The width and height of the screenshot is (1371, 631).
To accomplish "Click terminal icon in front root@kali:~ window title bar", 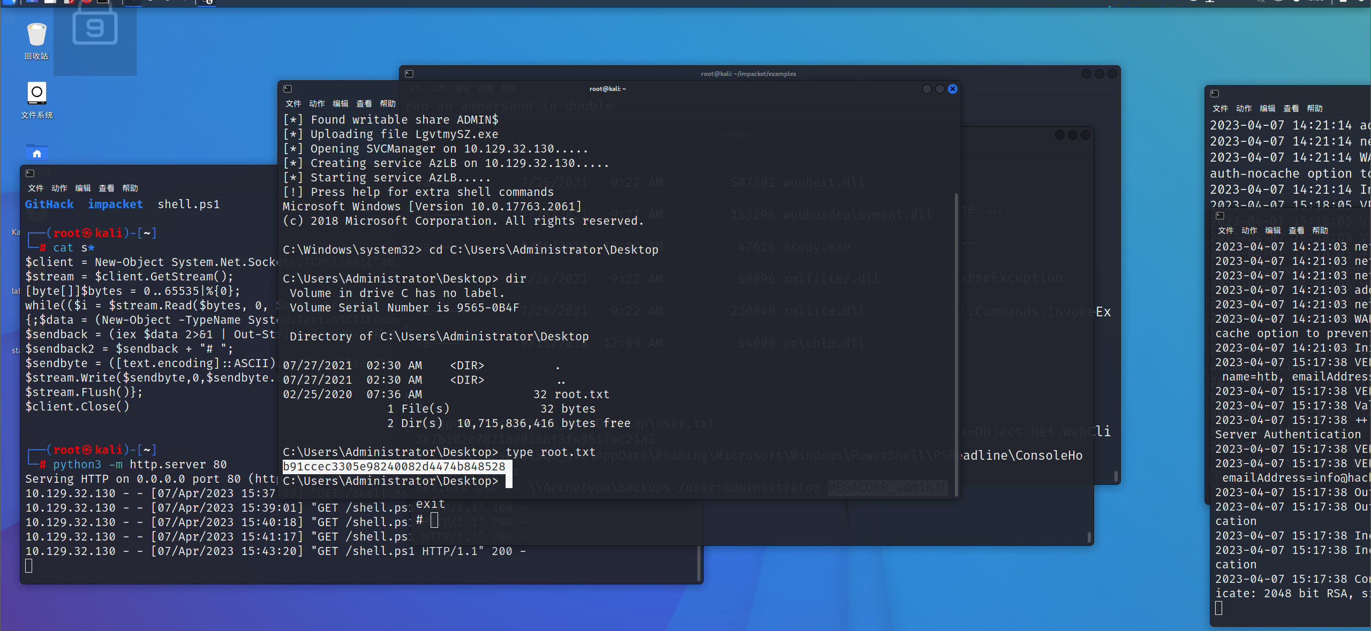I will [x=288, y=89].
